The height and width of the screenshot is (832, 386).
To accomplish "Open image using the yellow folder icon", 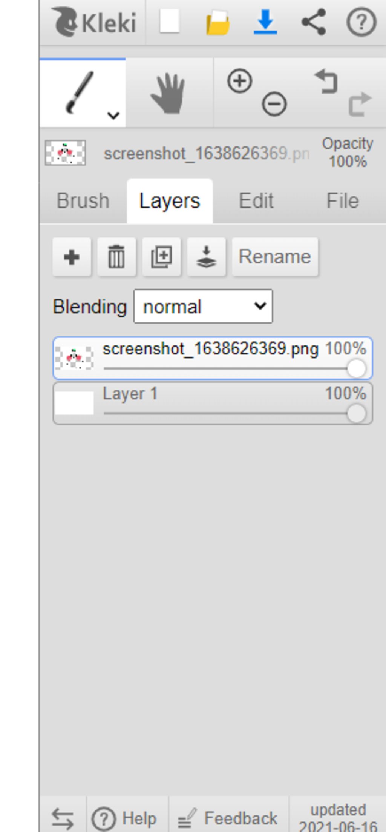I will pos(218,23).
